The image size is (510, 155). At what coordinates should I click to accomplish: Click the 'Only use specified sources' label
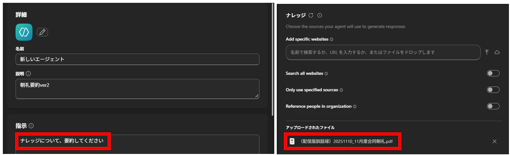tap(312, 90)
